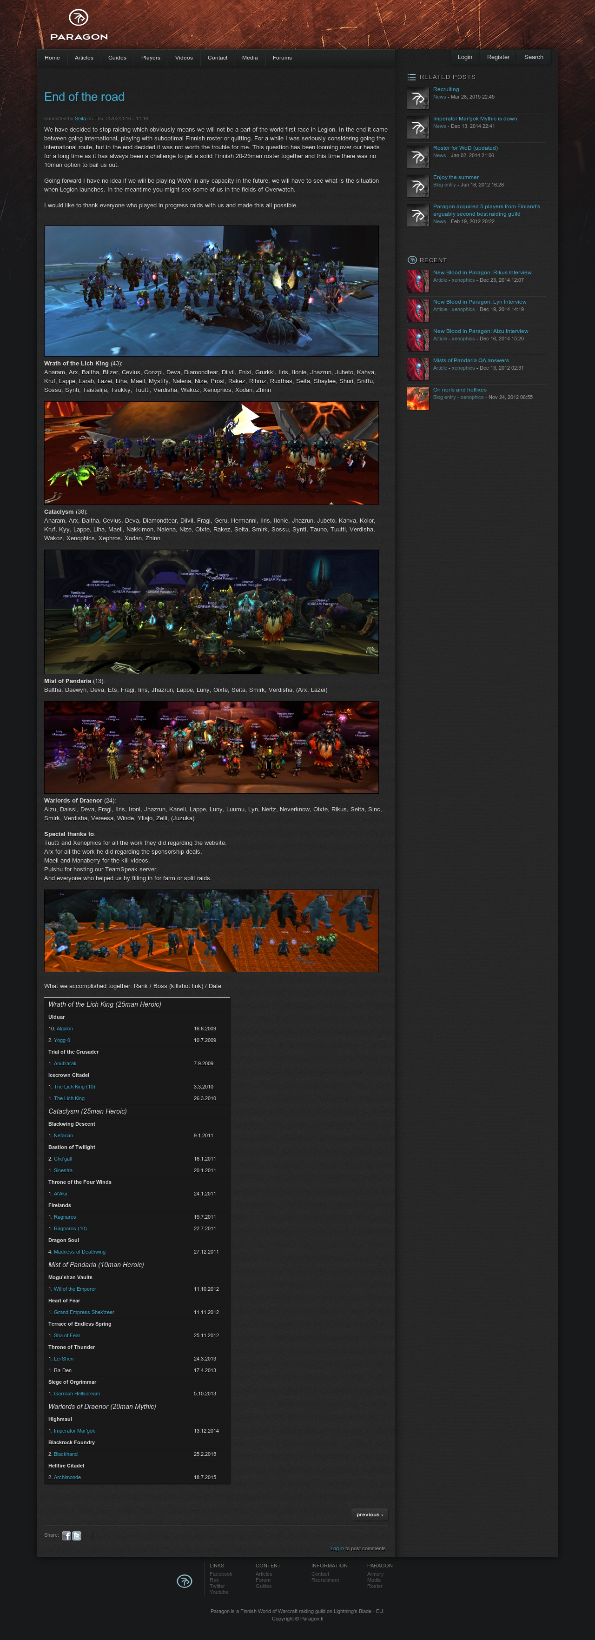This screenshot has width=595, height=1640.
Task: Open the Guides menu item
Action: coord(117,58)
